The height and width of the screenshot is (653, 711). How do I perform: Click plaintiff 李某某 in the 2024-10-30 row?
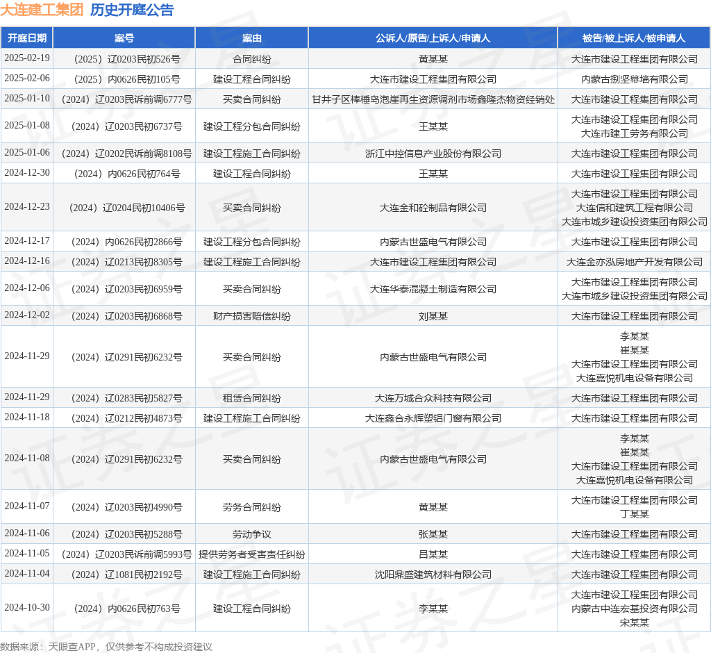click(433, 609)
